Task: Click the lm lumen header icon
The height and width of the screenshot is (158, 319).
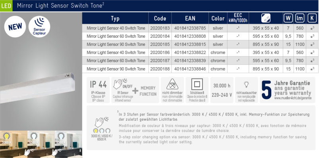Action: 300,18
